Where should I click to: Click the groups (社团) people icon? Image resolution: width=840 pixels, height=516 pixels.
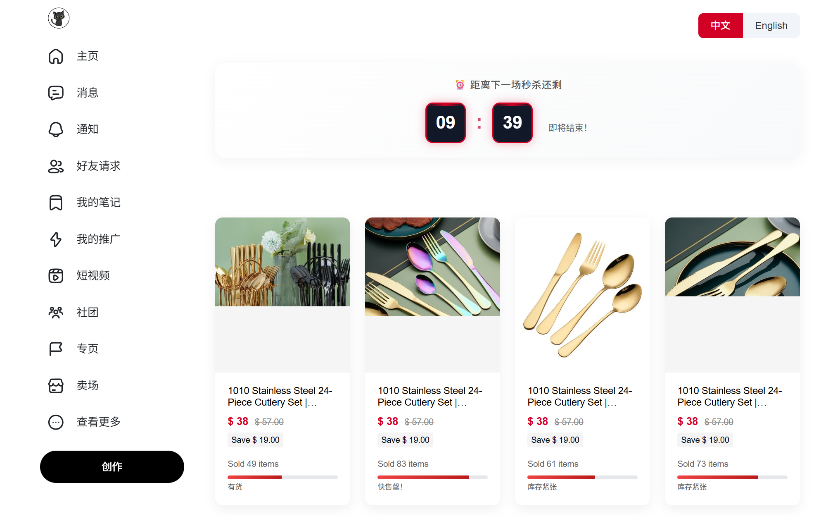pyautogui.click(x=56, y=312)
